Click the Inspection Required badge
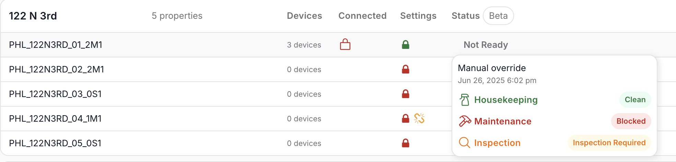Viewport: 676px width, 162px height. click(609, 143)
